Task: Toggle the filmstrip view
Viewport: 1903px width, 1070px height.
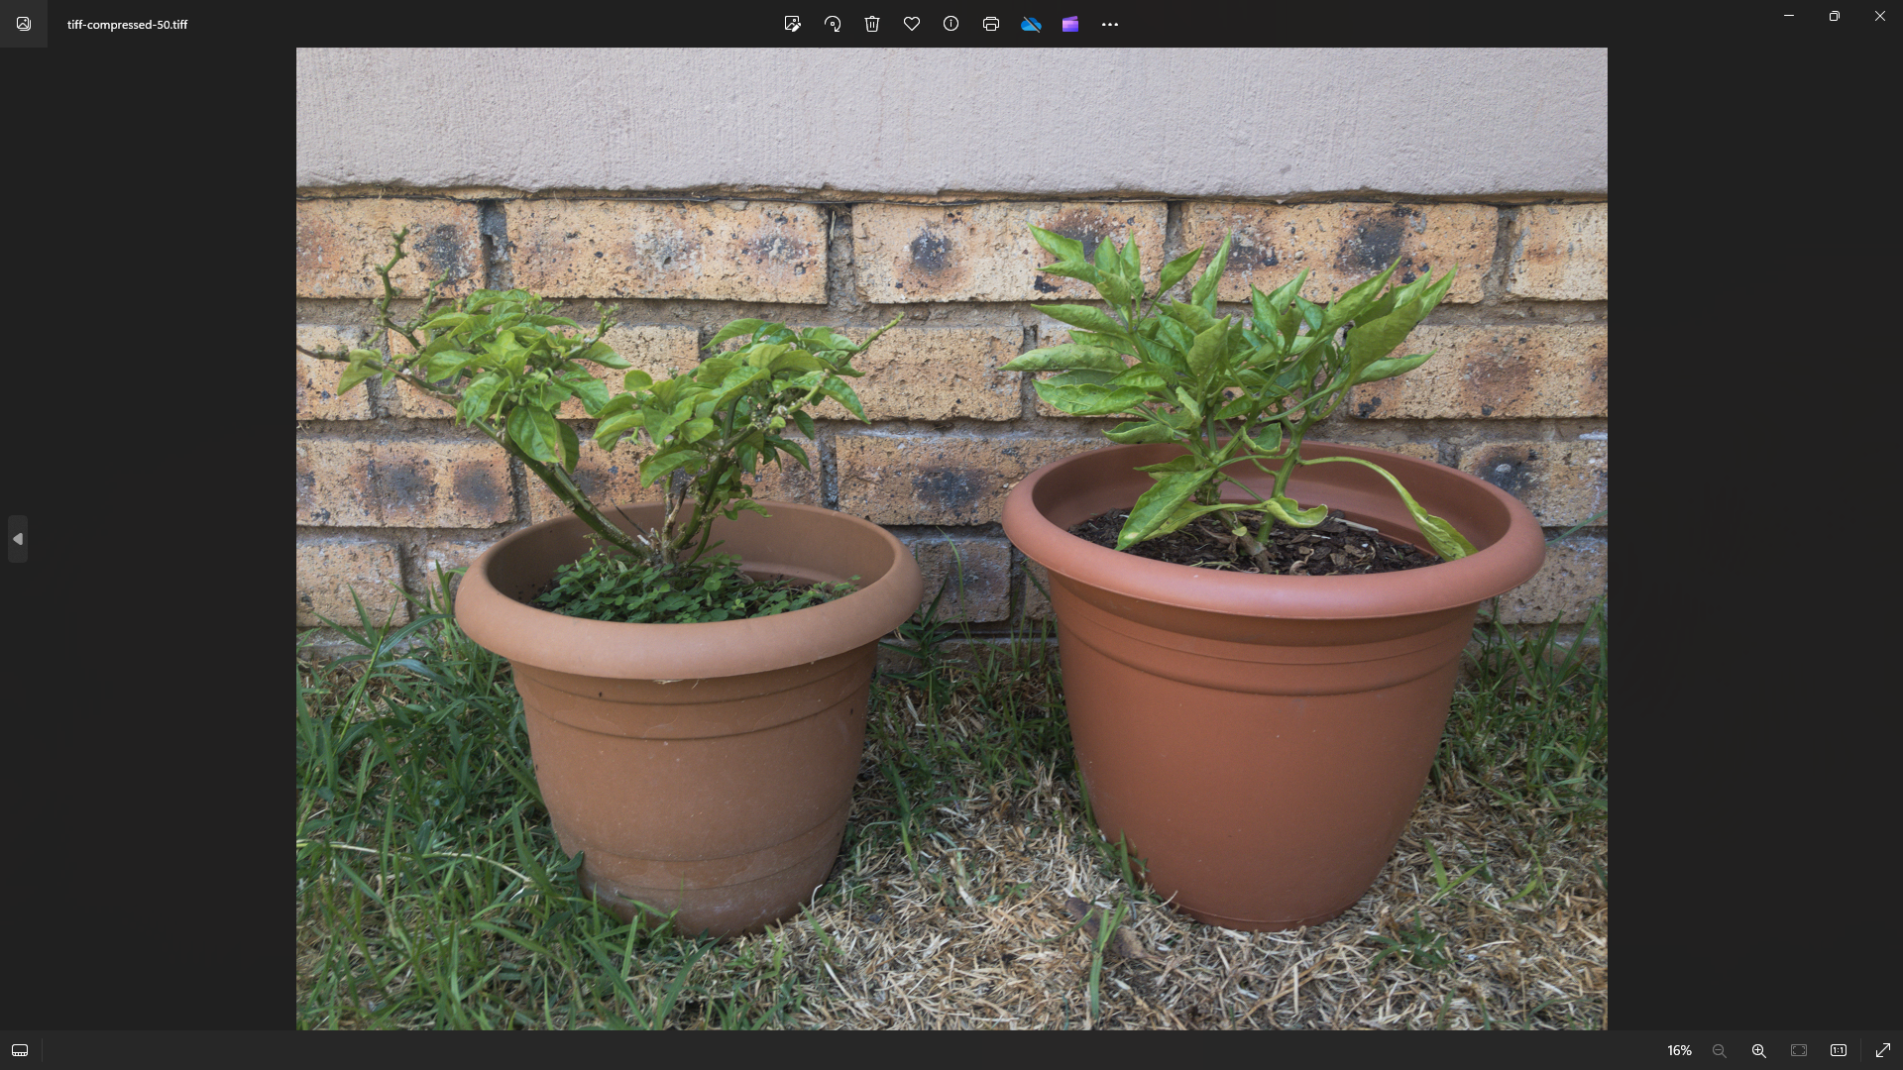Action: click(x=20, y=1050)
